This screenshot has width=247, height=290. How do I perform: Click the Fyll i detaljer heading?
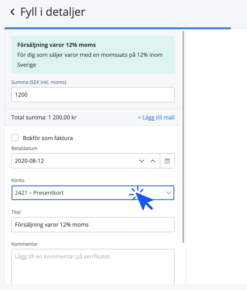pos(52,12)
